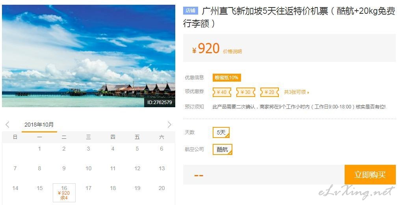Click date 17 in the calendar

88,188
